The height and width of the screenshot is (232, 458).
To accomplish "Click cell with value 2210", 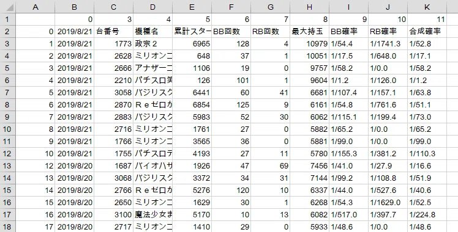I will click(114, 81).
